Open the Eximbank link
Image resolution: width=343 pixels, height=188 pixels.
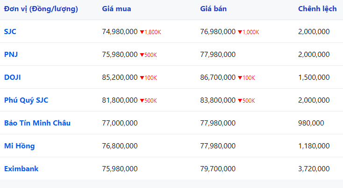click(x=21, y=169)
